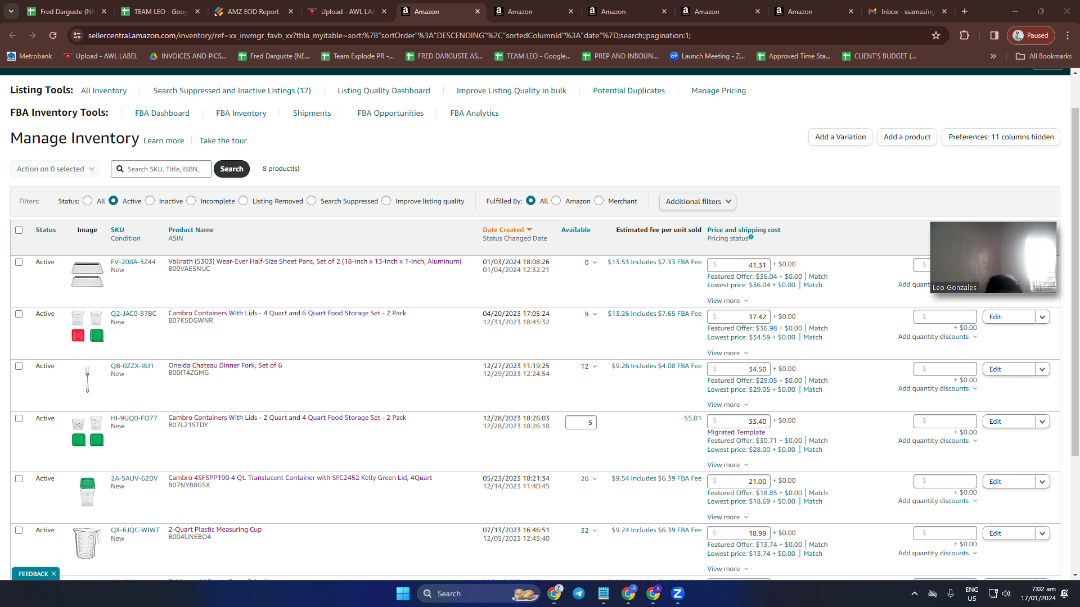Open the Action on 0 selected dropdown
Screen dimensions: 1080x607
55,169
